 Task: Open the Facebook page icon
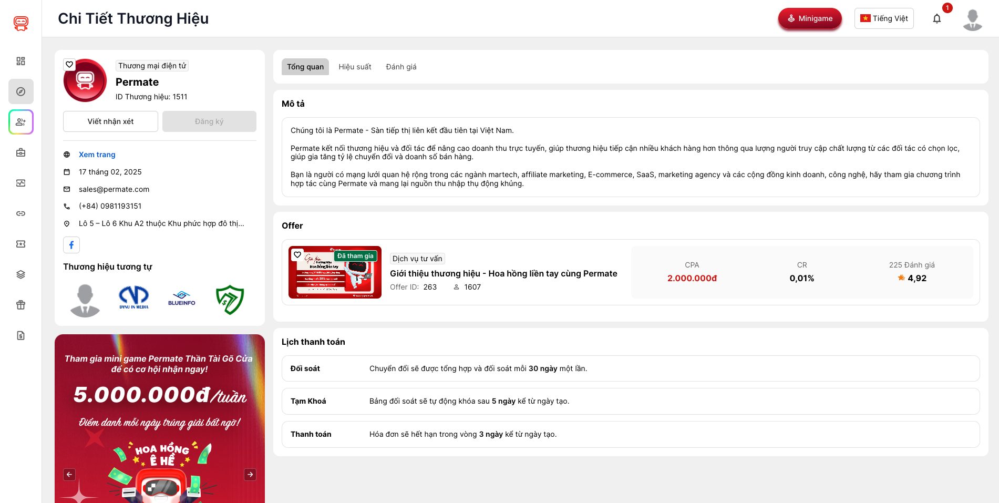coord(71,245)
